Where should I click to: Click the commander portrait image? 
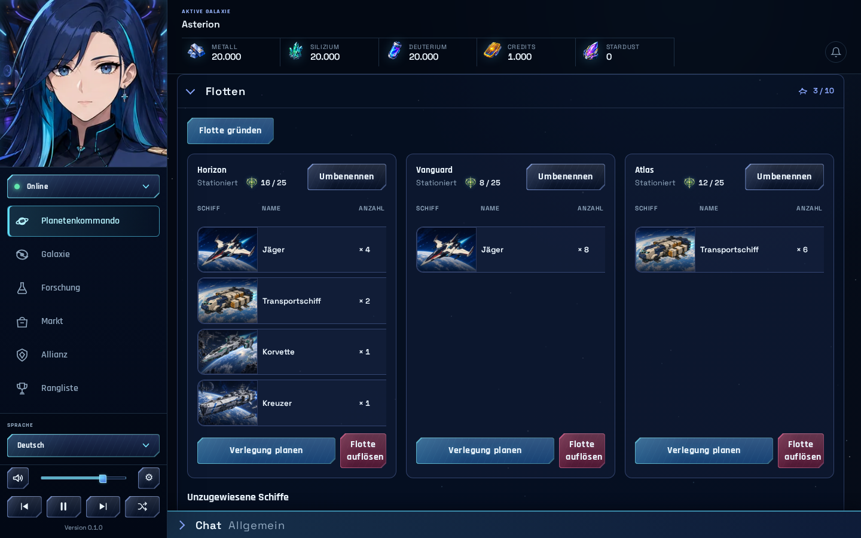[84, 84]
